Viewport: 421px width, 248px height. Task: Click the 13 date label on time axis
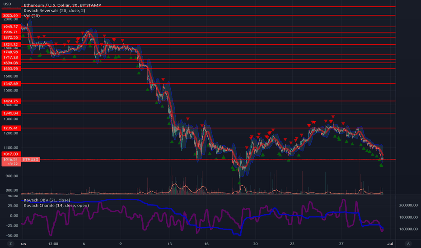(x=169, y=243)
